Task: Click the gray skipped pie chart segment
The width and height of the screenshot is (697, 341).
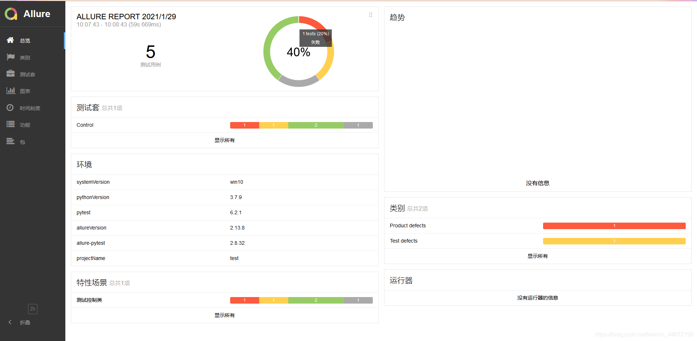Action: 298,83
